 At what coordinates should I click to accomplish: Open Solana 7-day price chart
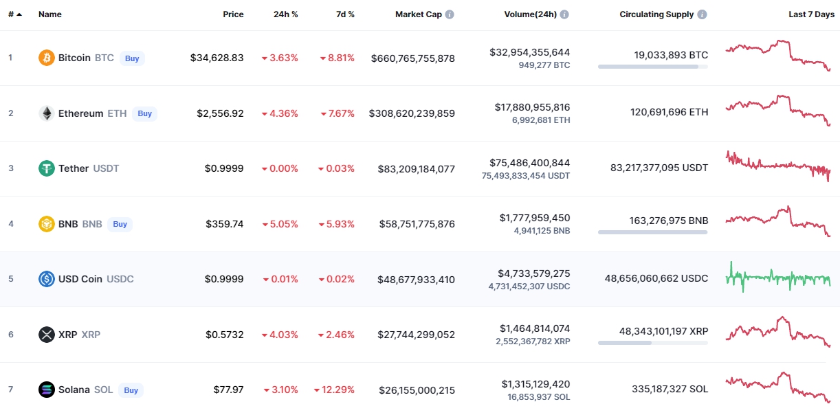point(778,388)
